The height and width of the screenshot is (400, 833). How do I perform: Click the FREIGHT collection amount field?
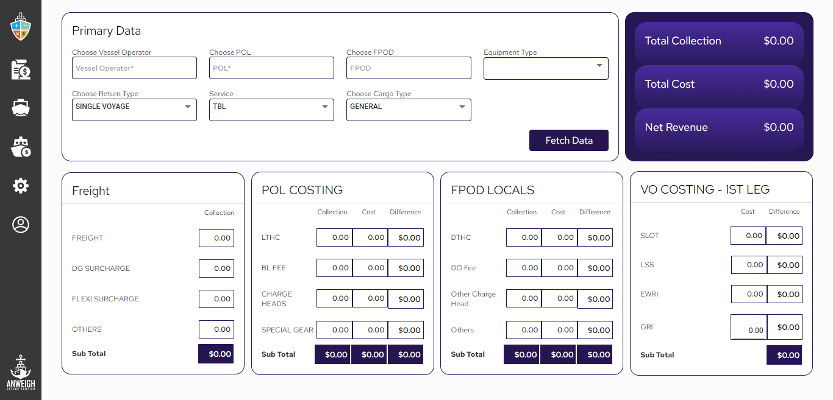click(x=216, y=238)
